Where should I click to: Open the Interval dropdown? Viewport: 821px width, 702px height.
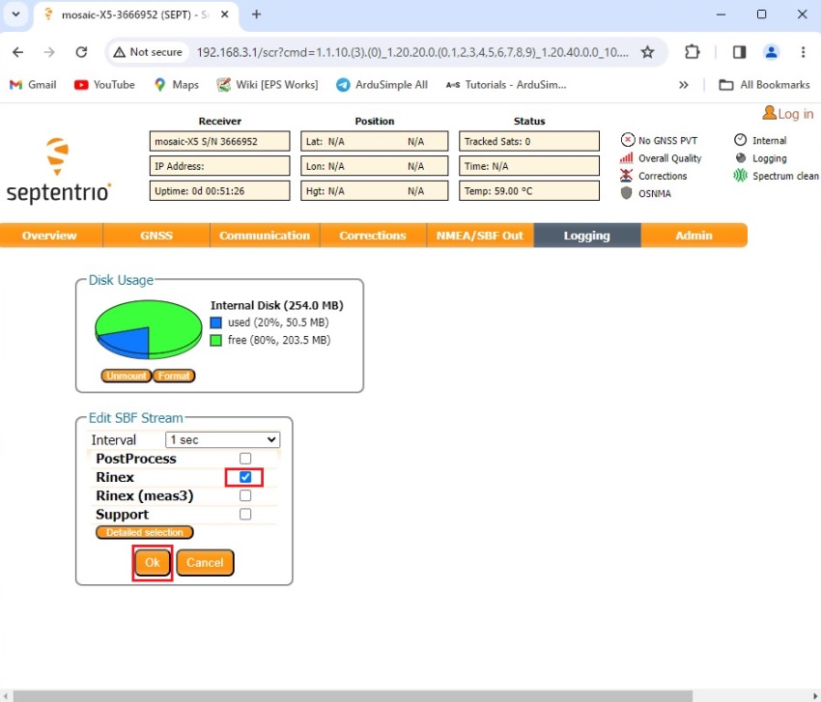tap(223, 439)
